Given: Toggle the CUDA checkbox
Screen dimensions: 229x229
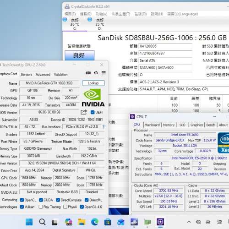Looking at the screenshot, I should pyautogui.click(x=41, y=200).
